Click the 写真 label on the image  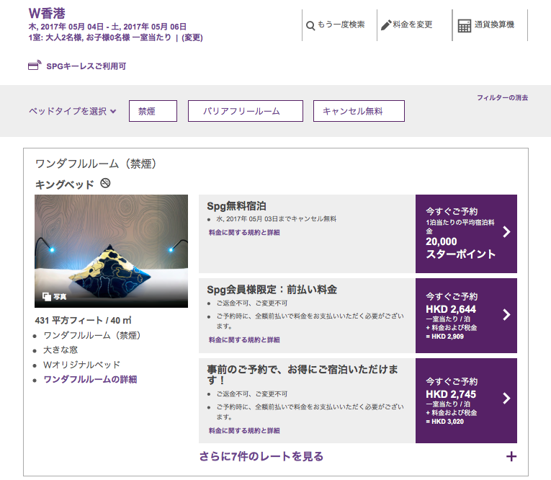tap(60, 297)
